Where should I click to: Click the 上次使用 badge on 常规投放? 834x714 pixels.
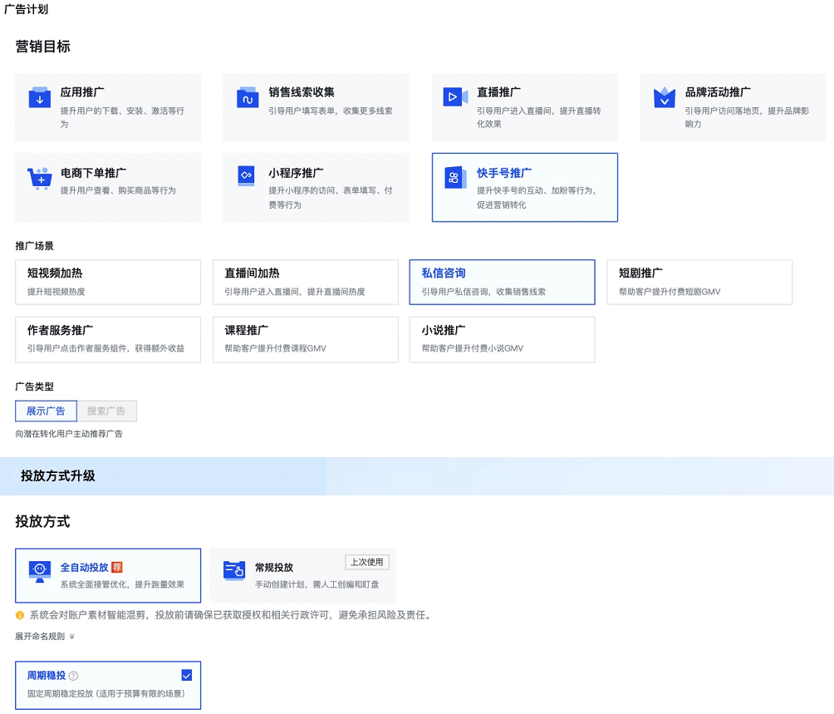[x=366, y=561]
